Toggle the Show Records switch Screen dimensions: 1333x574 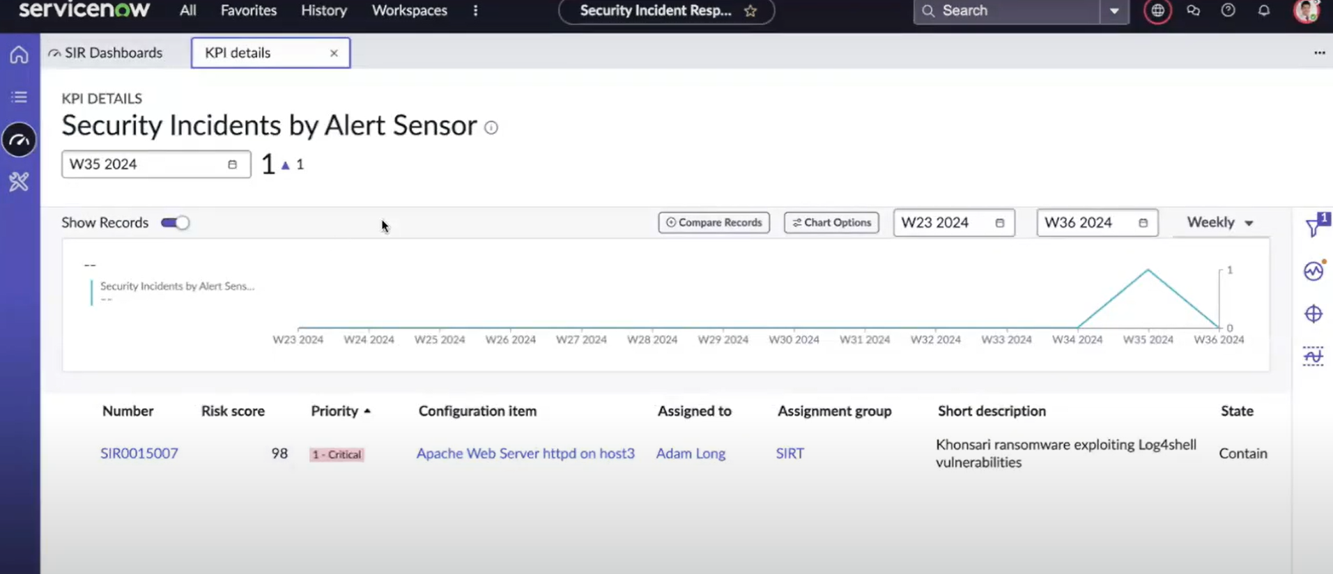(175, 222)
